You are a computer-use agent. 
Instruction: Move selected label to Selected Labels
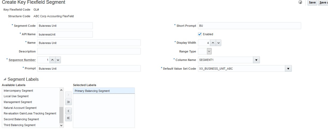point(68,95)
